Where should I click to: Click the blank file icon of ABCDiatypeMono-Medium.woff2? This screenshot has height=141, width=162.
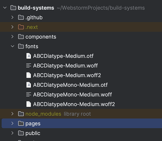(29, 104)
